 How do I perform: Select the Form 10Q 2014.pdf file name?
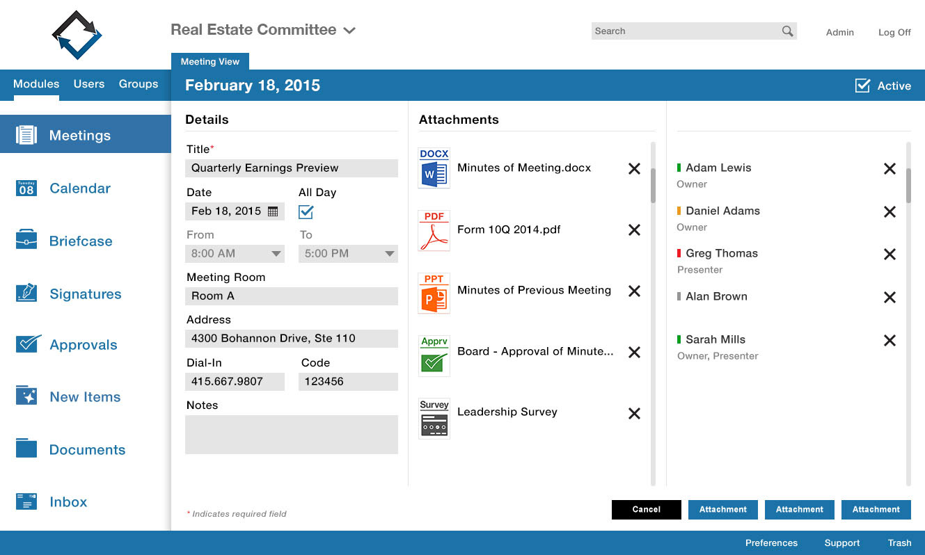[509, 230]
